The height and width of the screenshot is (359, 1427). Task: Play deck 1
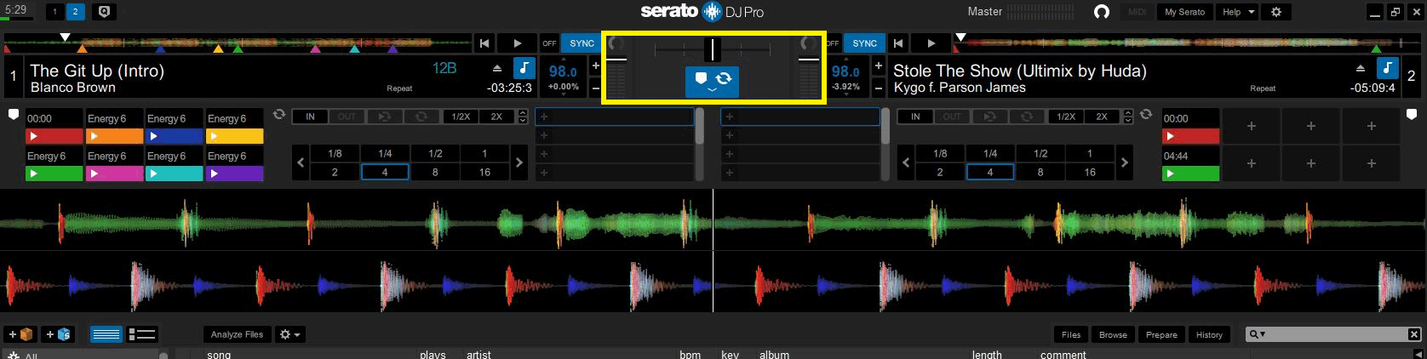[x=518, y=43]
